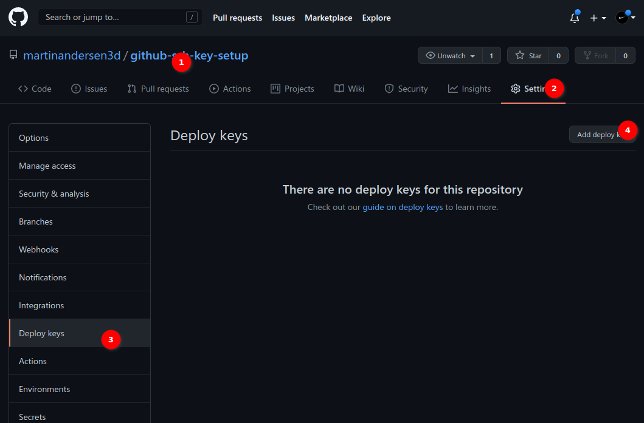Open the forks count 0
Image resolution: width=644 pixels, height=423 pixels.
coord(626,55)
